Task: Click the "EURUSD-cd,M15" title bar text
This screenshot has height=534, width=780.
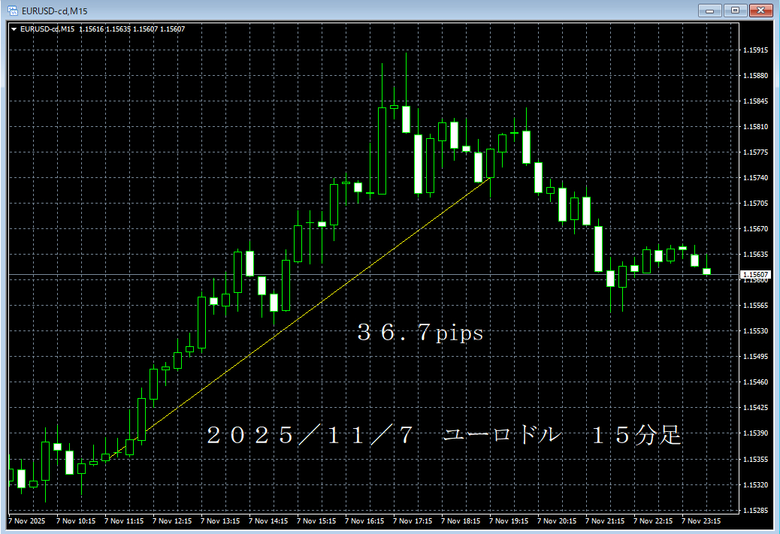Action: 51,10
